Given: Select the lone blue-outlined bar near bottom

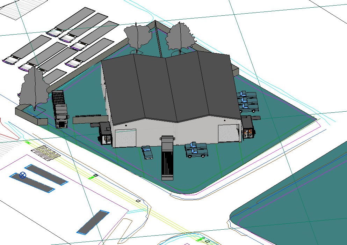Looking at the screenshot, I should coord(93,222).
